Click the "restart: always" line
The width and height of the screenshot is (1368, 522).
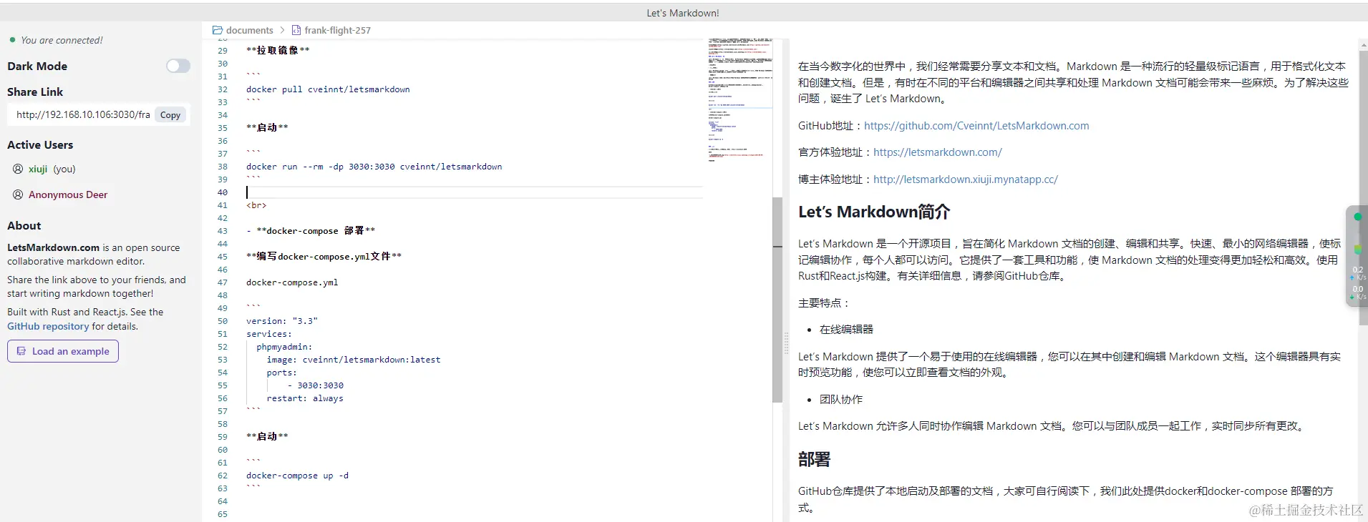(305, 398)
